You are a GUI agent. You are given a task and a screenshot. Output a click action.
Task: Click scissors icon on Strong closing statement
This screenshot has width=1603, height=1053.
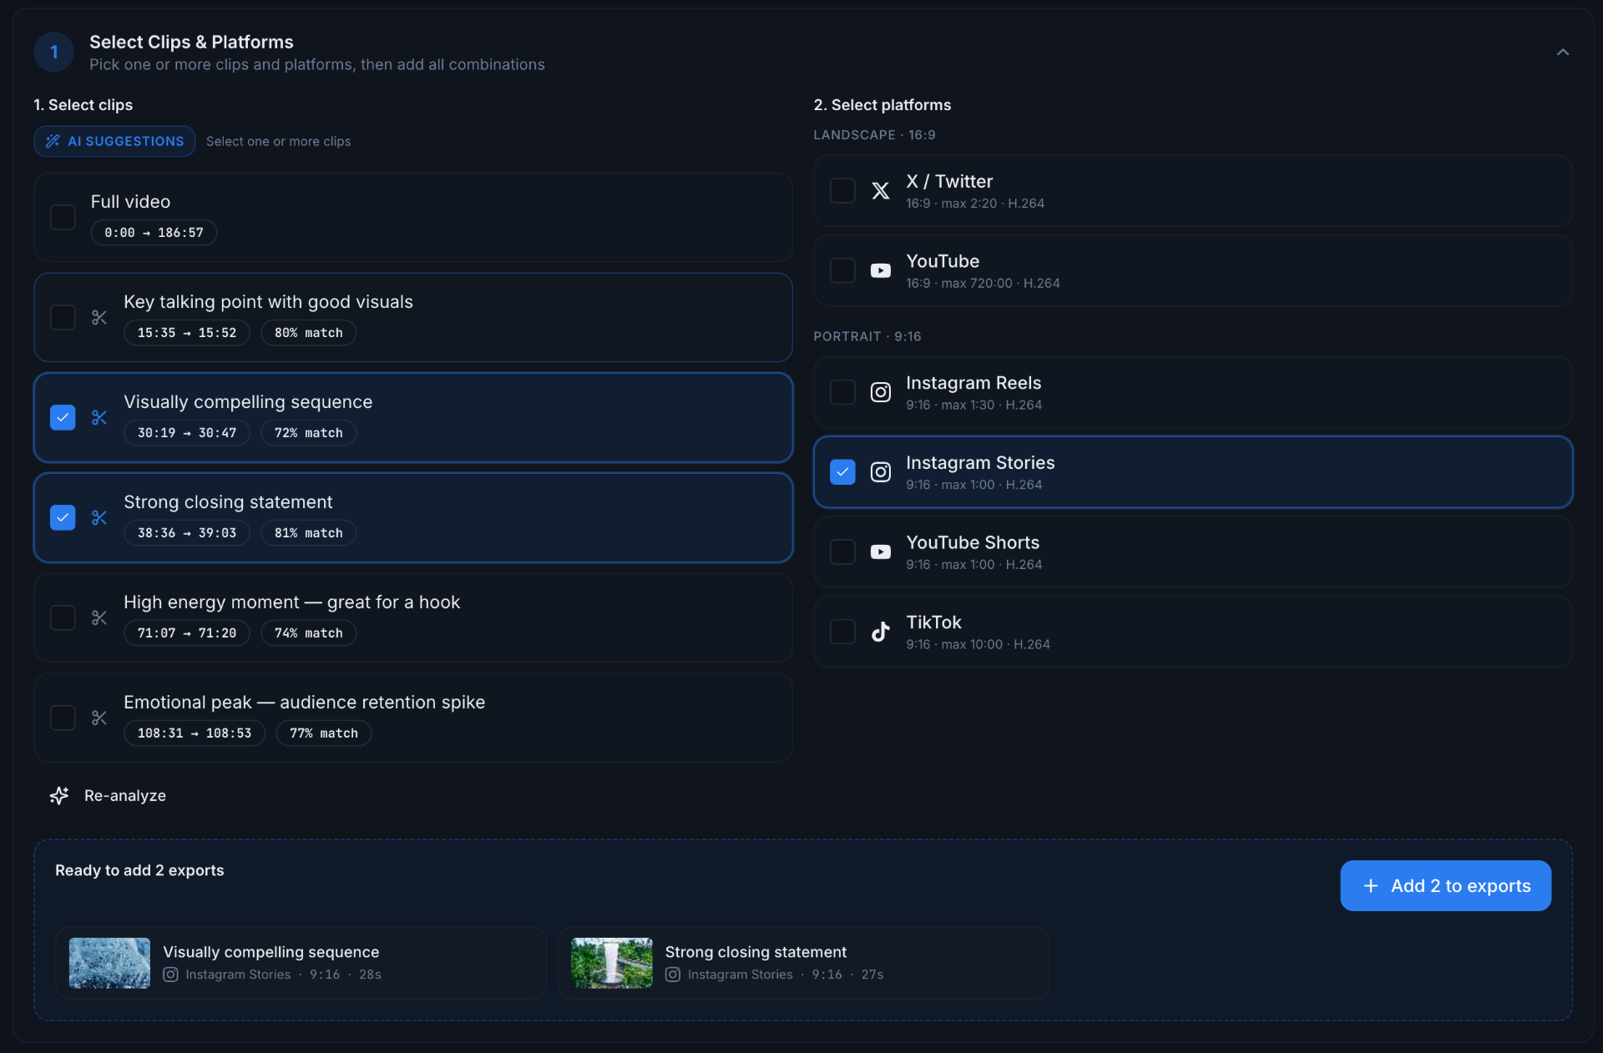pyautogui.click(x=99, y=518)
